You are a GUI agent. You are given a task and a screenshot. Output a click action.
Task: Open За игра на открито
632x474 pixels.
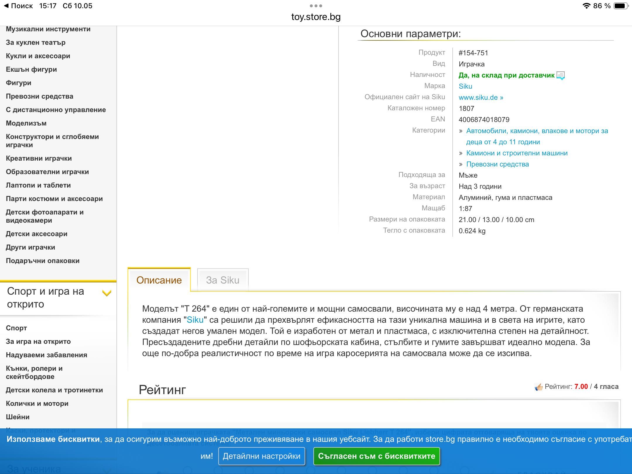click(x=38, y=341)
